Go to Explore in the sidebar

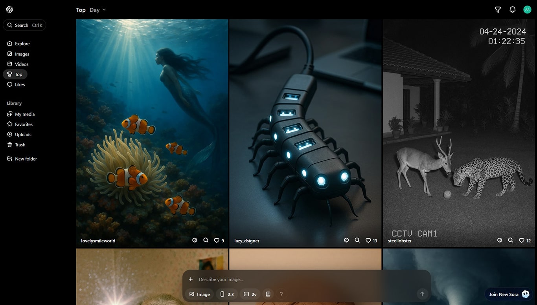[22, 44]
